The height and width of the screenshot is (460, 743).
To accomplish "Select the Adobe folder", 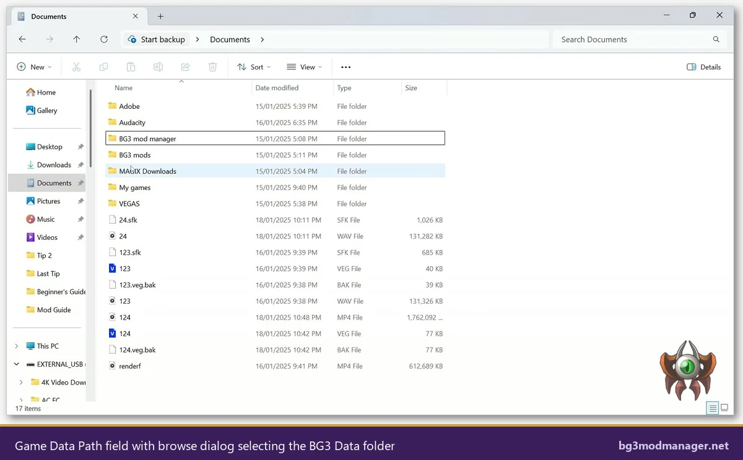I will pos(275,106).
